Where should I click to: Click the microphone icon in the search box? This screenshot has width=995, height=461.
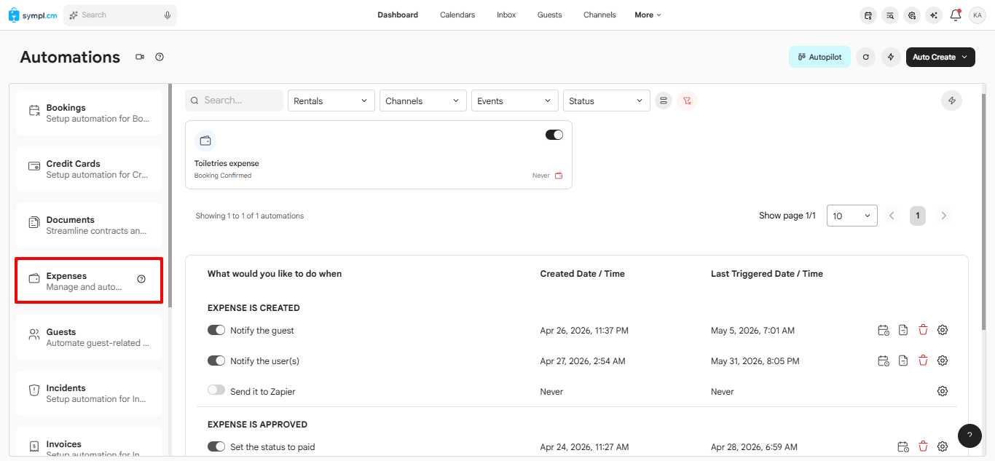tap(168, 15)
